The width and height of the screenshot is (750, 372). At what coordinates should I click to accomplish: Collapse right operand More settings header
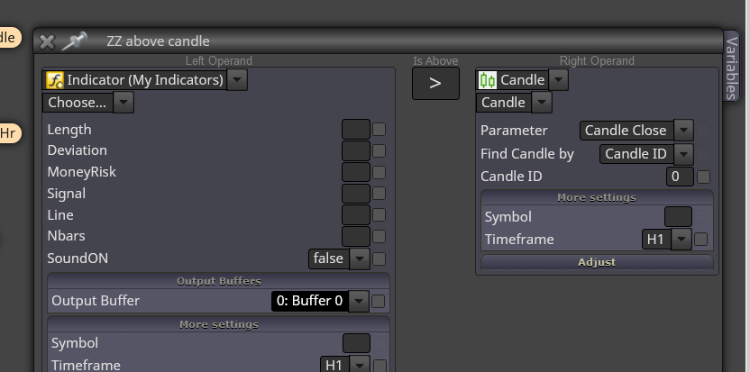click(x=597, y=197)
